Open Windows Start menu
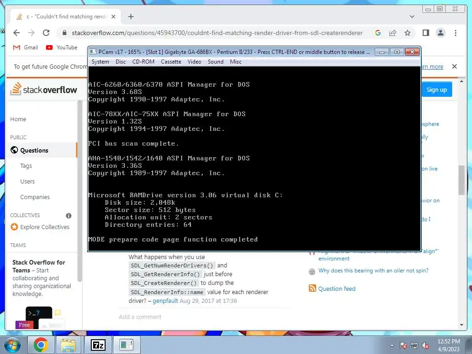 (x=12, y=345)
